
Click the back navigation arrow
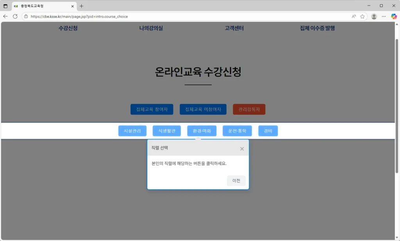pos(5,16)
